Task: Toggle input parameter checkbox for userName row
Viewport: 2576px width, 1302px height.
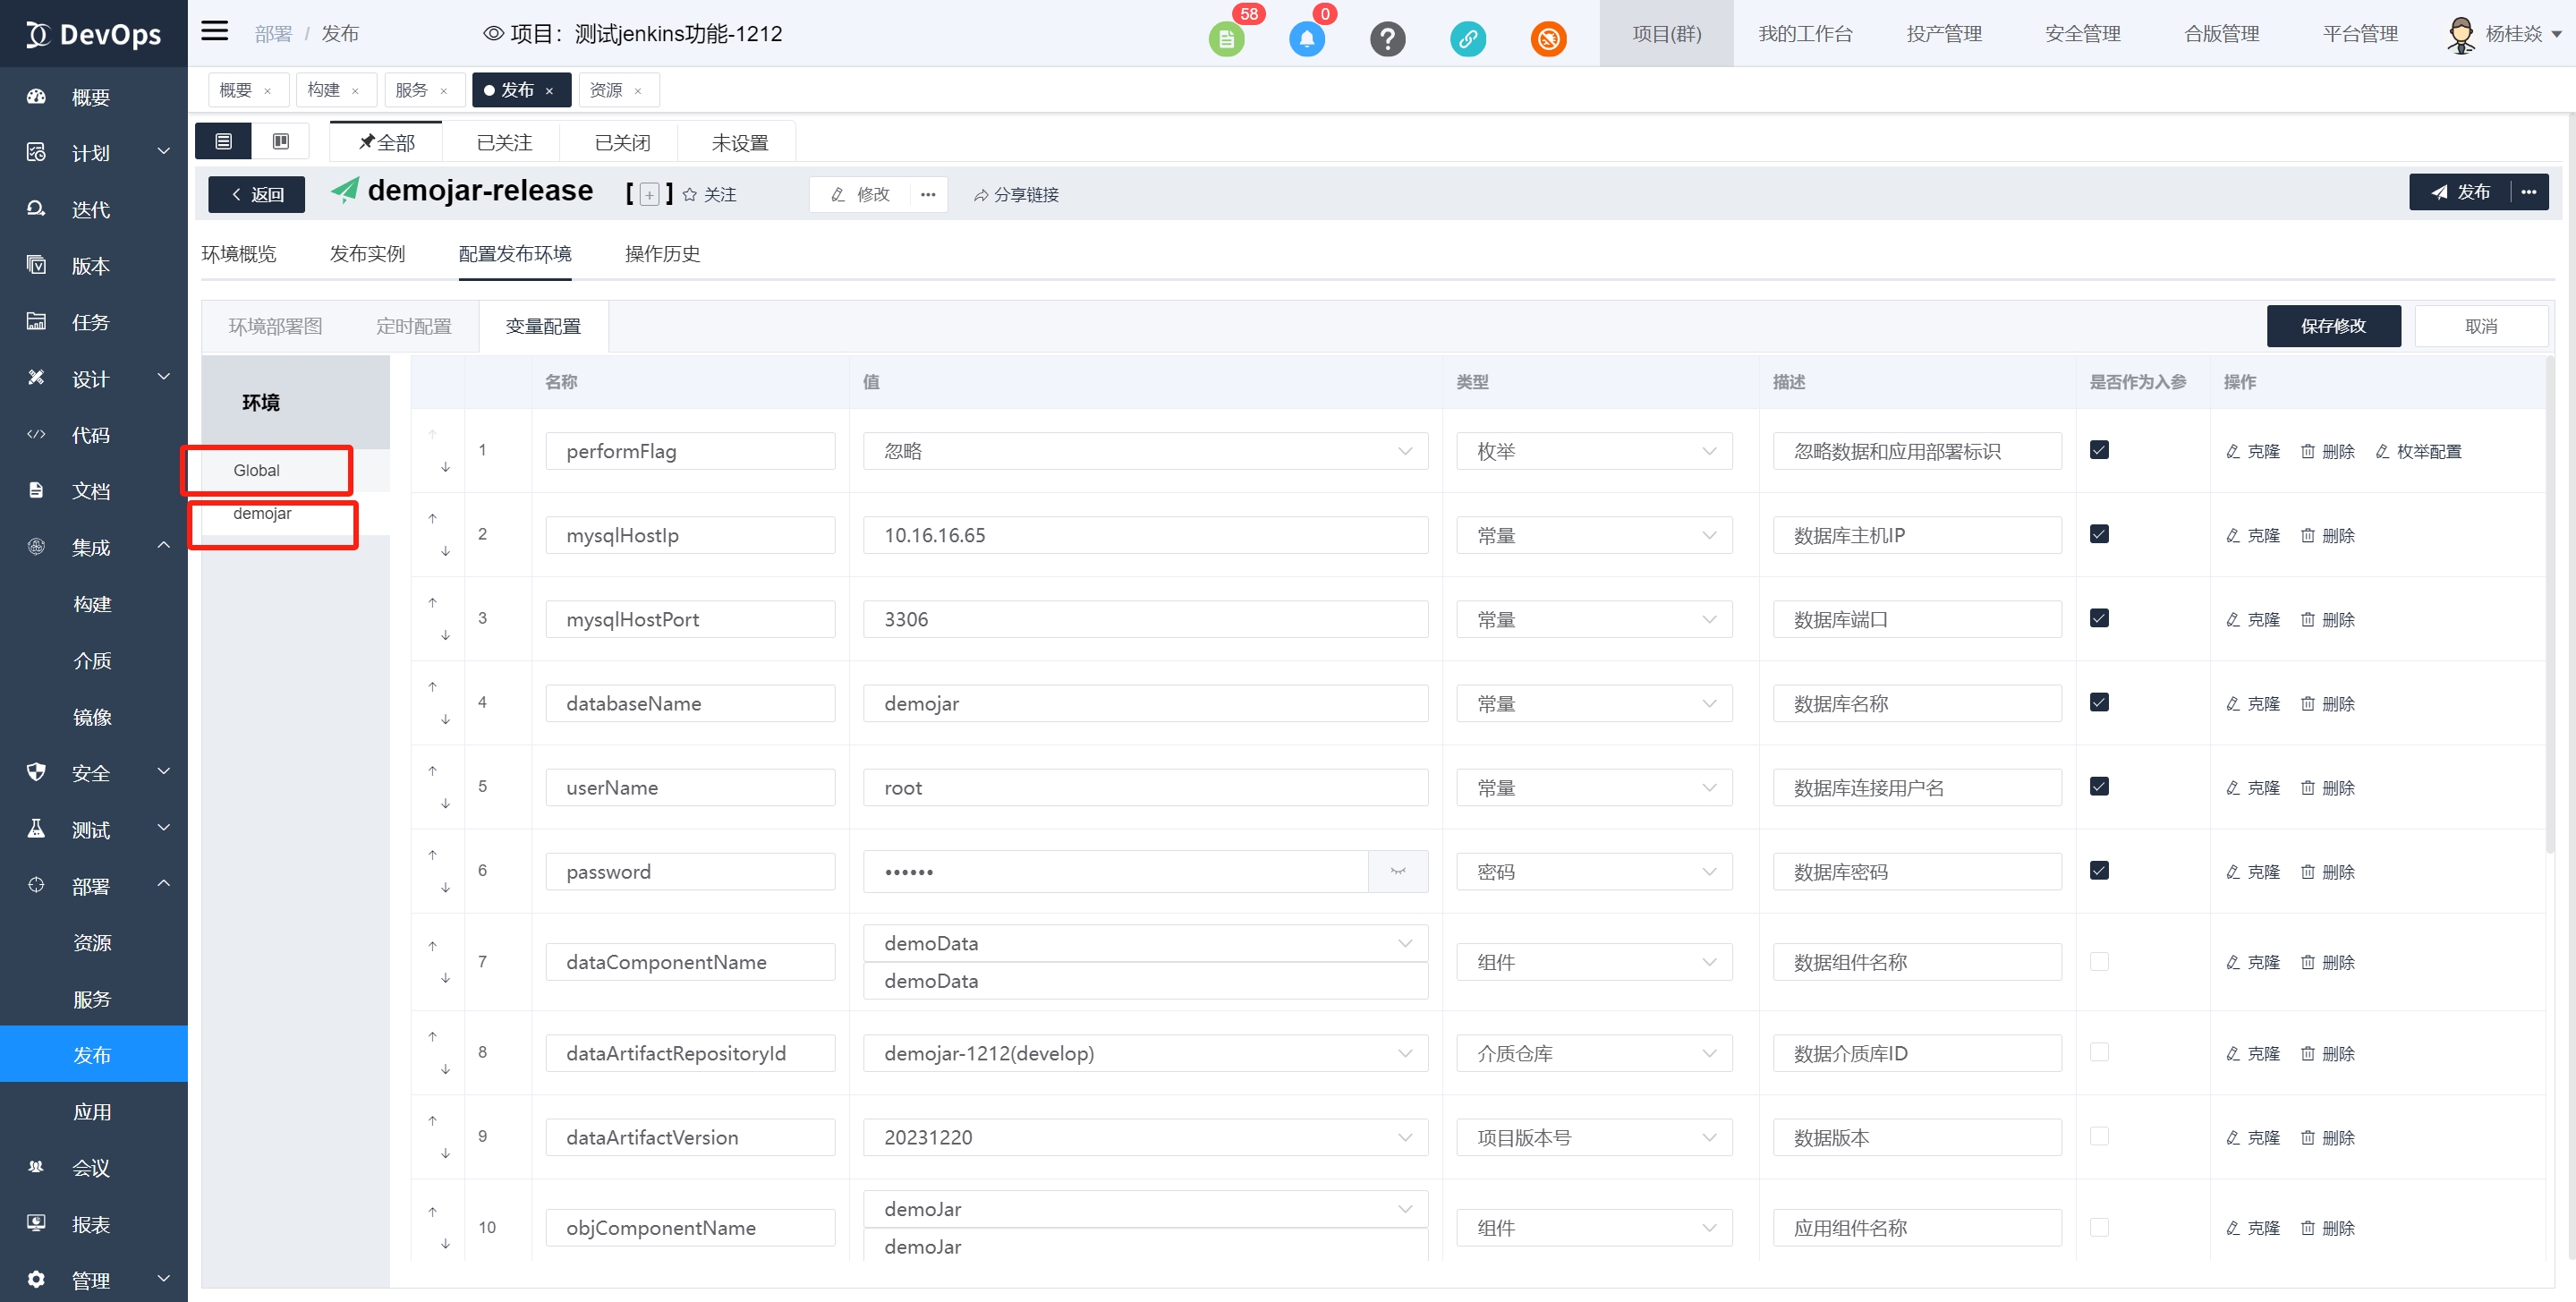Action: (x=2099, y=786)
